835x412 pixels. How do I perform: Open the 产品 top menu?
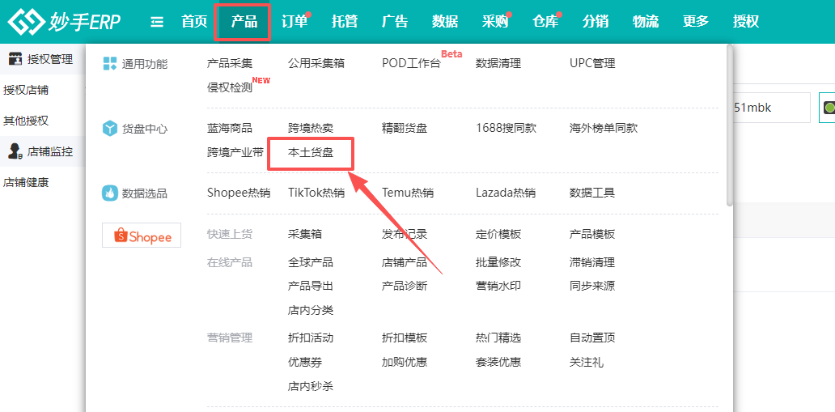(x=244, y=22)
